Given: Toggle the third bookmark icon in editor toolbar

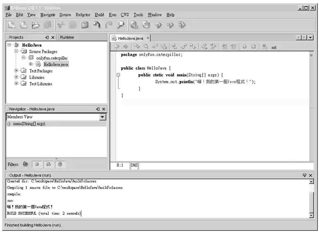Looking at the screenshot, I should tap(193, 47).
